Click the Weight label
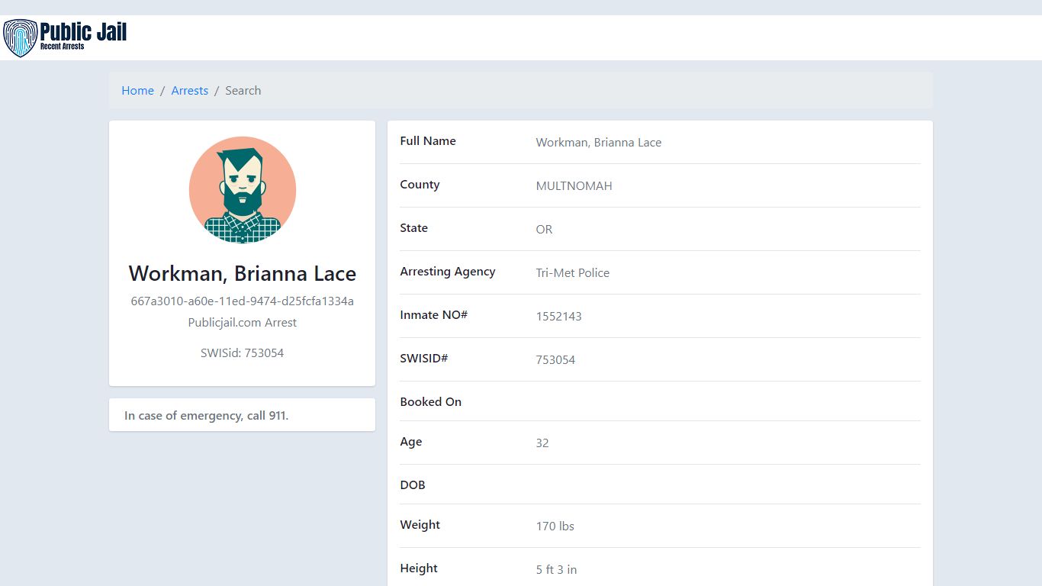This screenshot has height=586, width=1042. [420, 525]
